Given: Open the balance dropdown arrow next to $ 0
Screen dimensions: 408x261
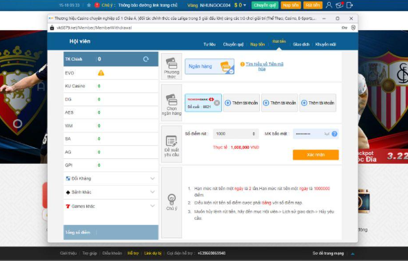Looking at the screenshot, I should click(x=245, y=6).
